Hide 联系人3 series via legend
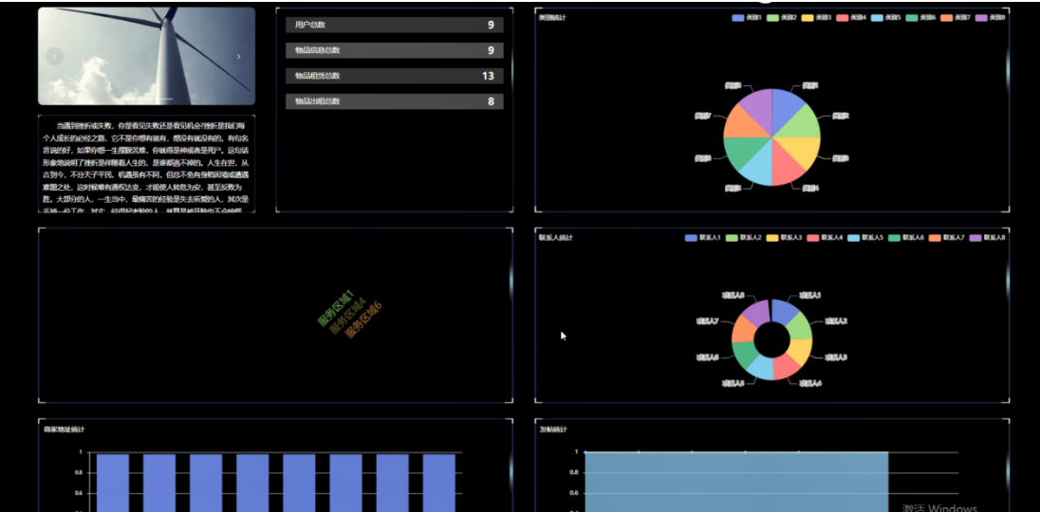 pos(784,237)
